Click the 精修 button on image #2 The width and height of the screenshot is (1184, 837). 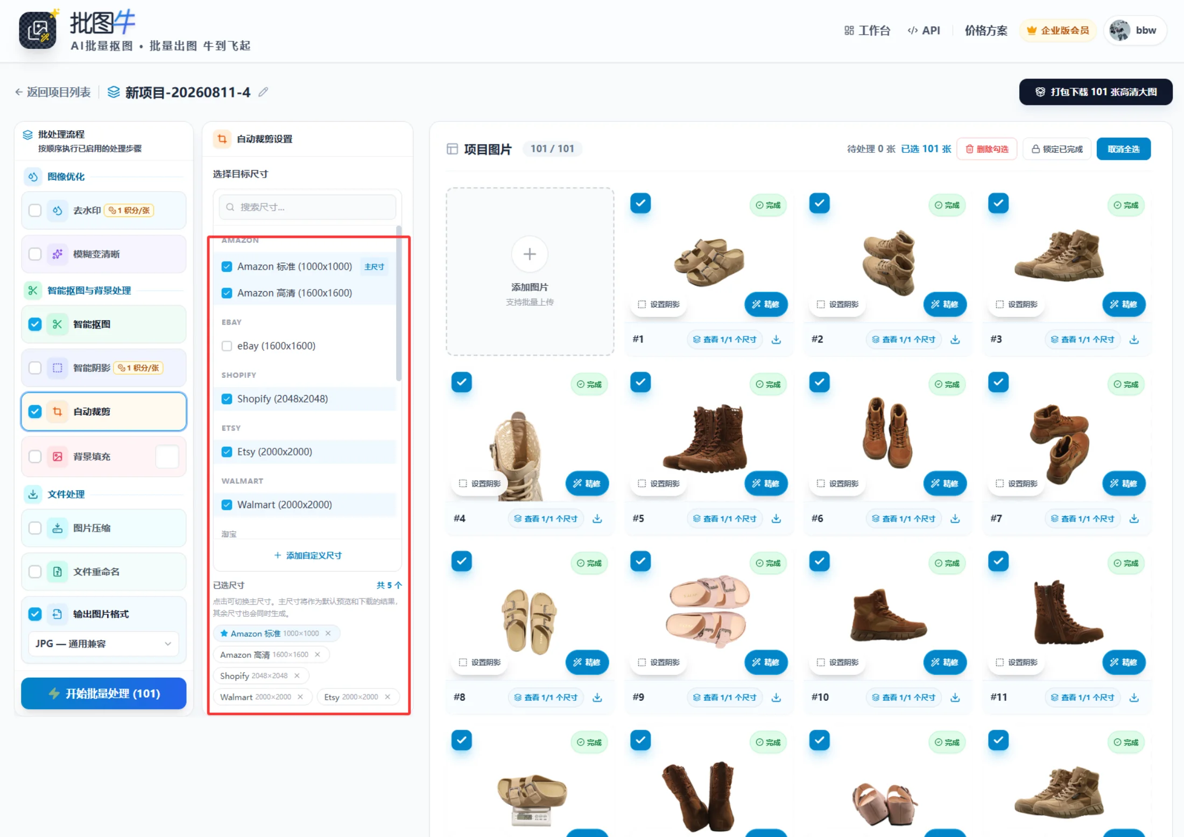point(945,305)
